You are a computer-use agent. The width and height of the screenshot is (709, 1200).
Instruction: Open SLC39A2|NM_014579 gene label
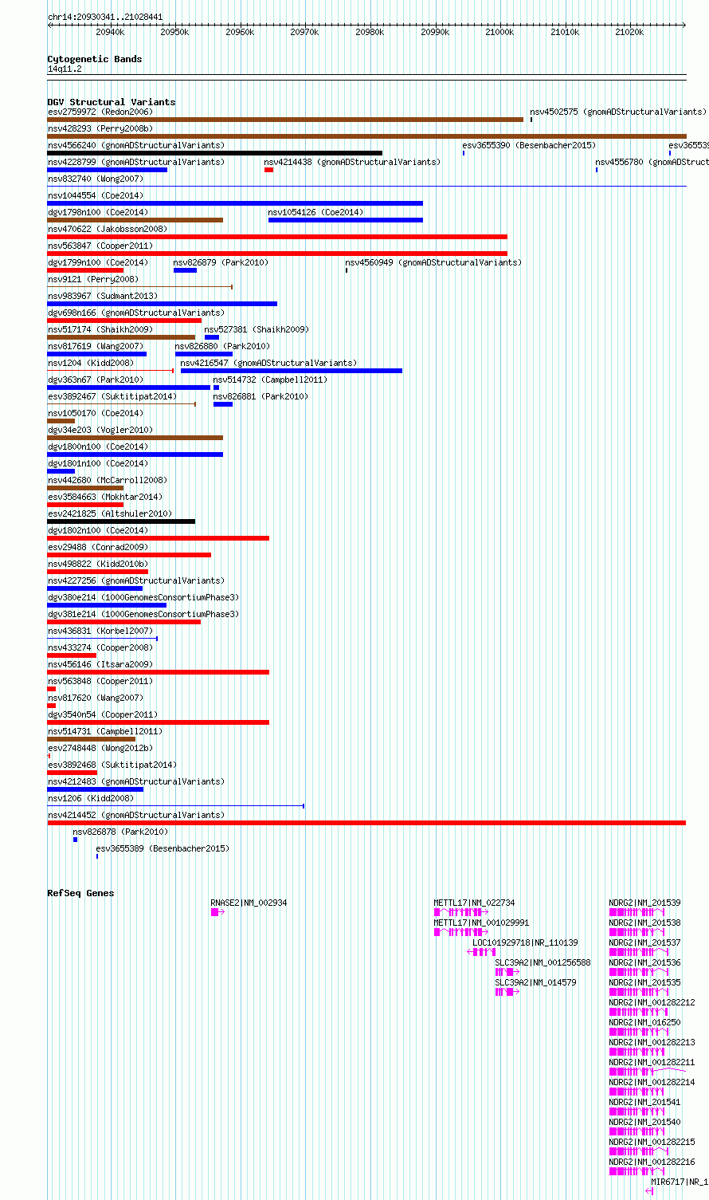pos(535,982)
